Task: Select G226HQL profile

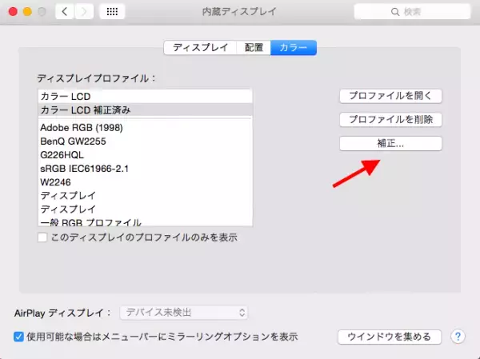Action: (x=145, y=155)
